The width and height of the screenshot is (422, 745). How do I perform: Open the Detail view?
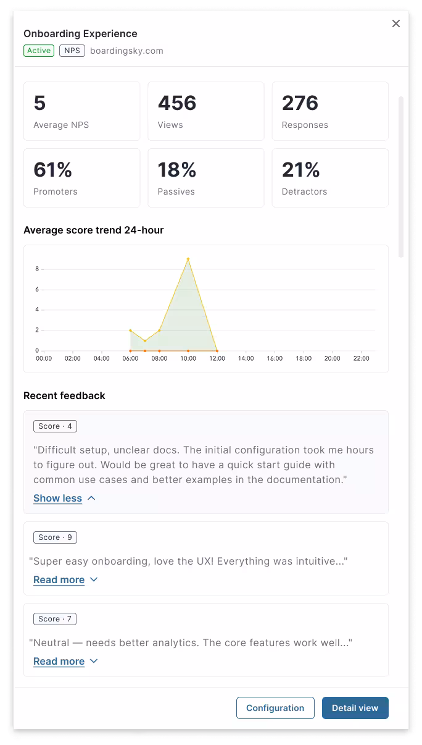[x=355, y=708]
